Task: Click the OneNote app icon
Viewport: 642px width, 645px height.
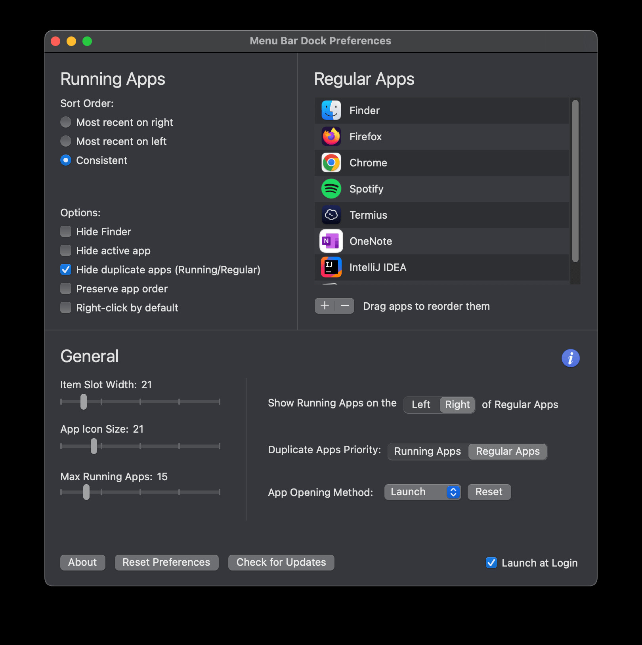Action: coord(331,241)
